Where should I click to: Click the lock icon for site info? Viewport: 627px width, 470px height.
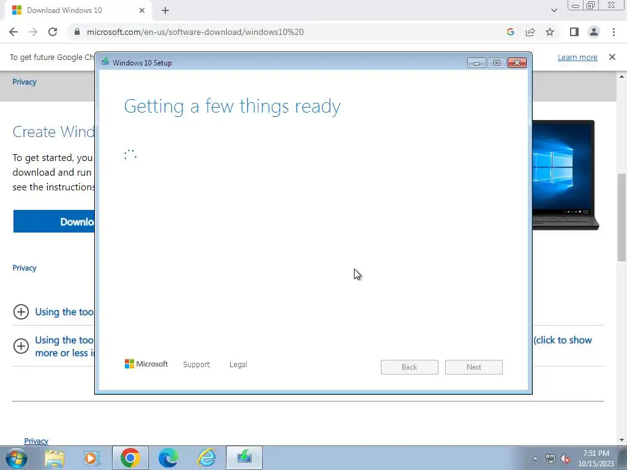[x=77, y=32]
